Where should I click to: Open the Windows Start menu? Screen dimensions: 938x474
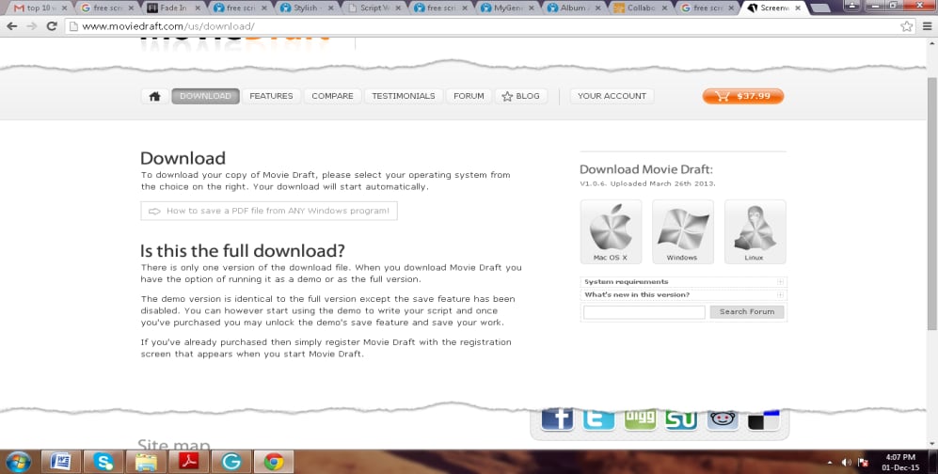click(x=19, y=462)
